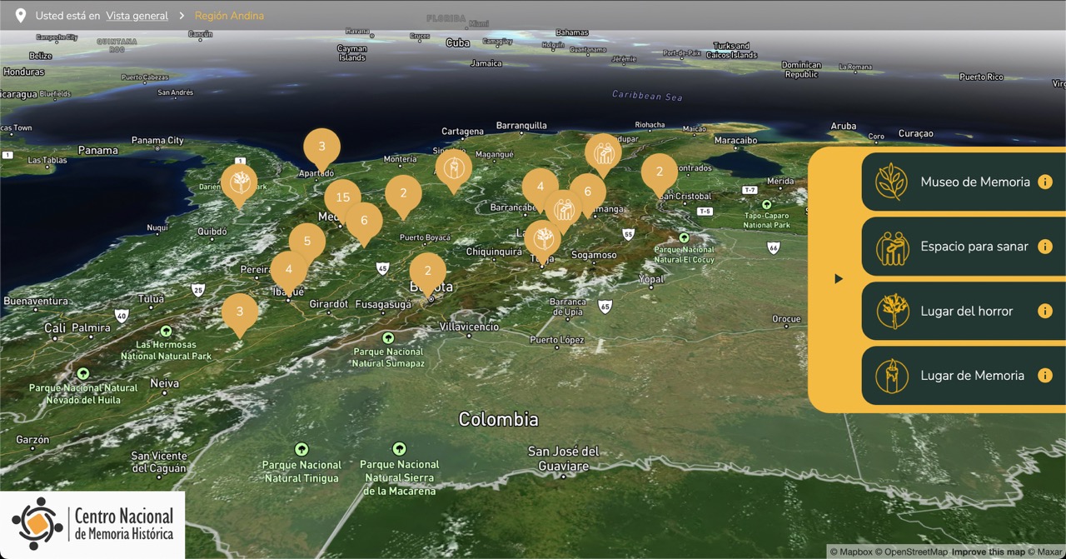Click the Cali city label
This screenshot has height=559, width=1066.
pos(55,328)
